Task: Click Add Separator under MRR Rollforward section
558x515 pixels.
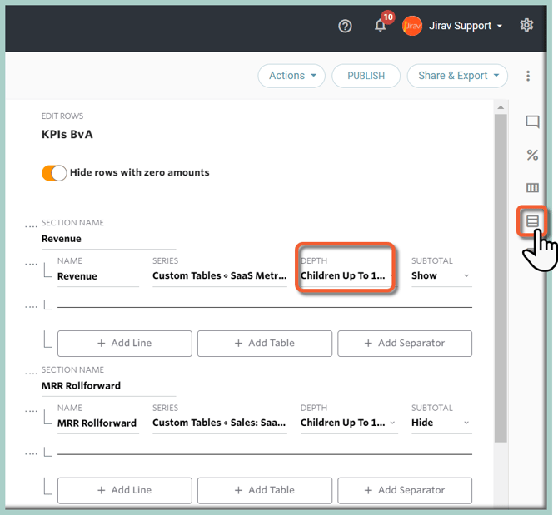Action: pyautogui.click(x=405, y=490)
